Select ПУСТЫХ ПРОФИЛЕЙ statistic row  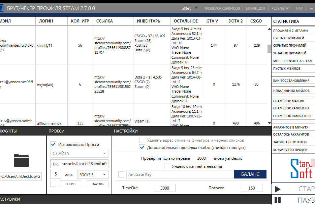[293, 38]
